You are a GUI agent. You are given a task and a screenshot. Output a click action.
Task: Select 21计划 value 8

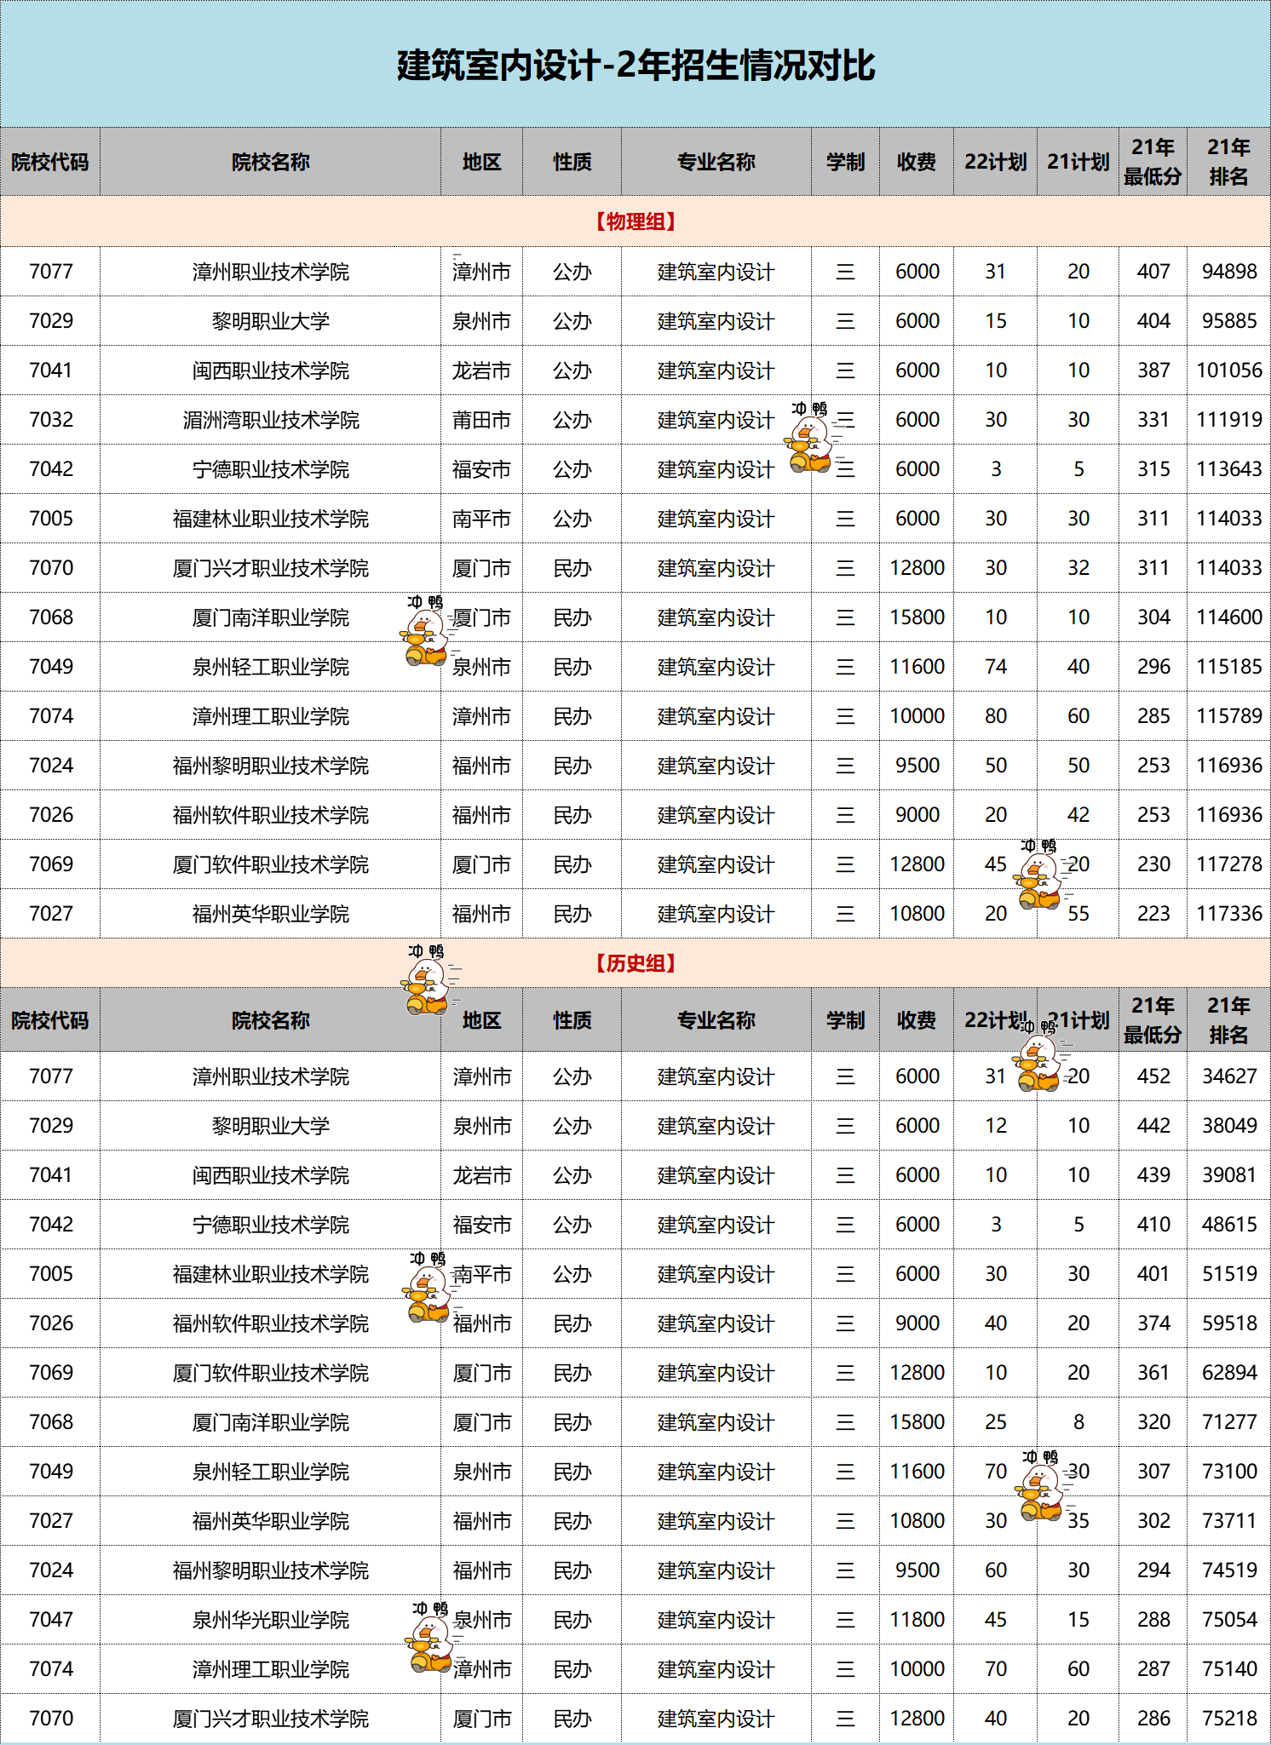tap(1078, 1422)
